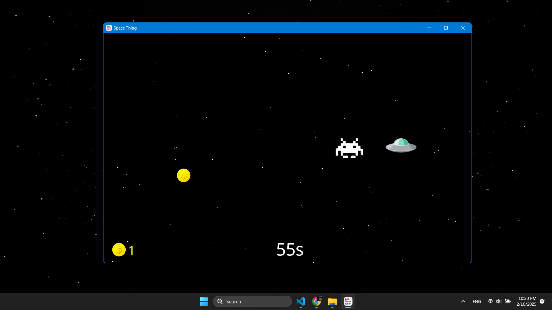Screen dimensions: 552x310
Task: Select the App Game Kit taskbar icon
Action: tap(348, 301)
